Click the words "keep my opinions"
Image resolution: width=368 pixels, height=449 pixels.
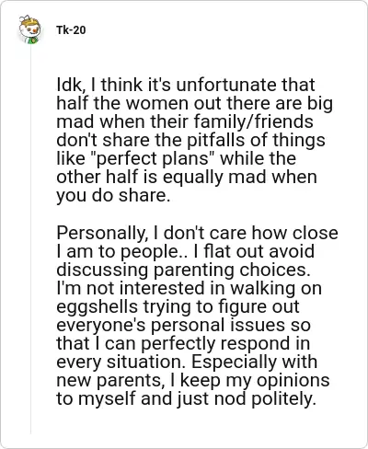coord(255,381)
